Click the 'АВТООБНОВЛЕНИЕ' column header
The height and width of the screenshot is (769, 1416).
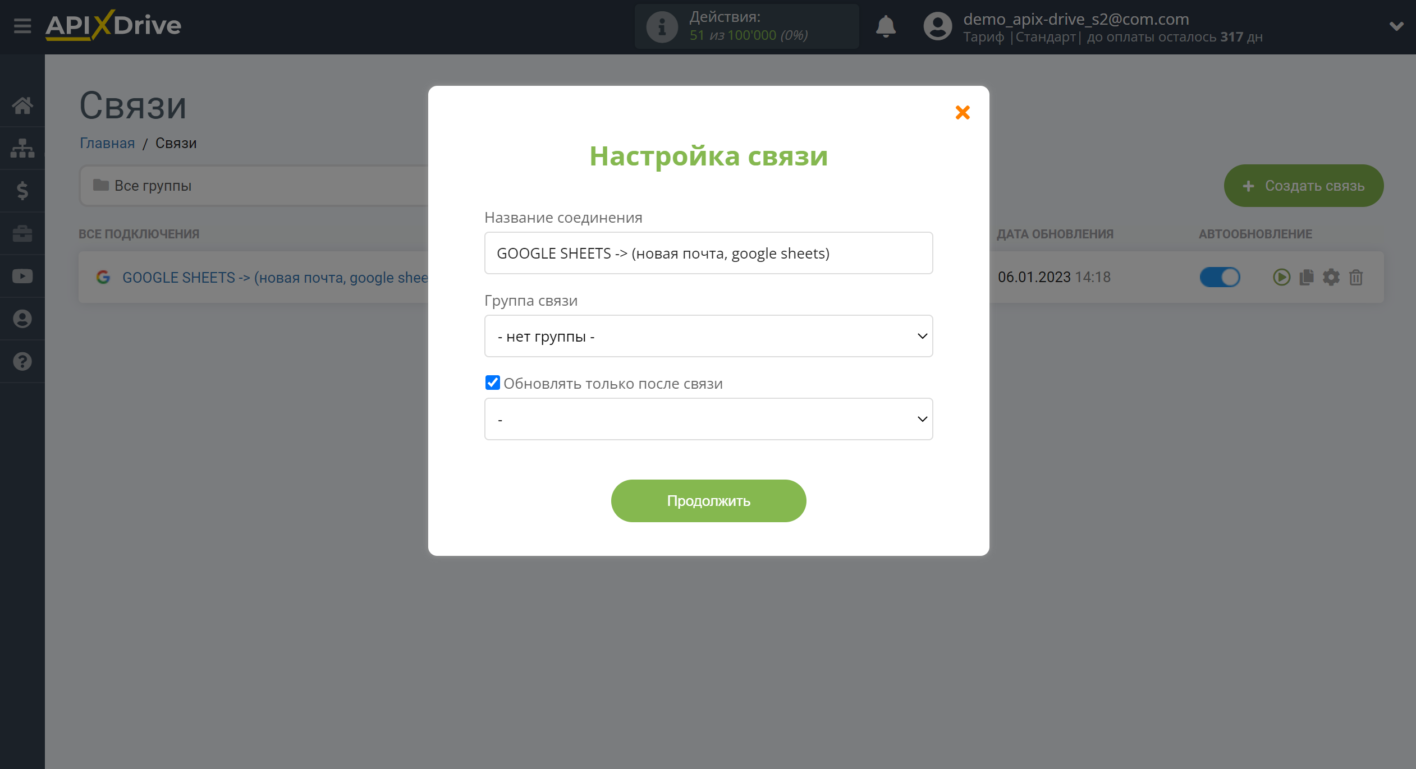click(1255, 234)
